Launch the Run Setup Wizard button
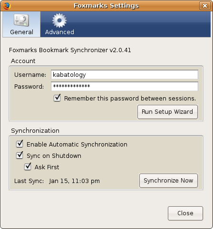 [167, 112]
